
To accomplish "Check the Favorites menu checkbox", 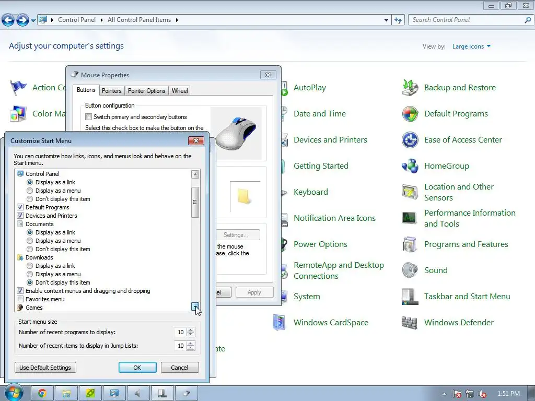I will tap(20, 299).
